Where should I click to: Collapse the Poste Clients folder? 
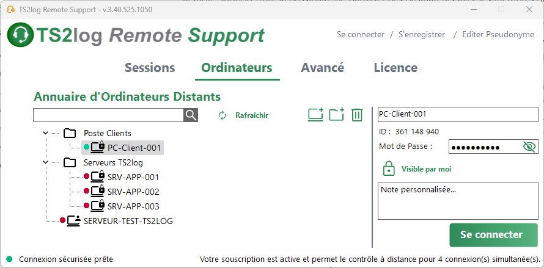pyautogui.click(x=45, y=133)
